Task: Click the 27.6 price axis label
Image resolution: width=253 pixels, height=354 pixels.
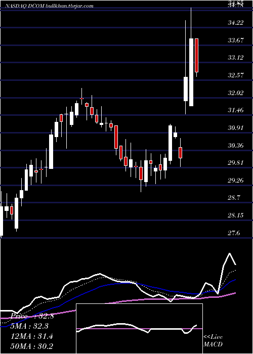Action: (x=234, y=233)
